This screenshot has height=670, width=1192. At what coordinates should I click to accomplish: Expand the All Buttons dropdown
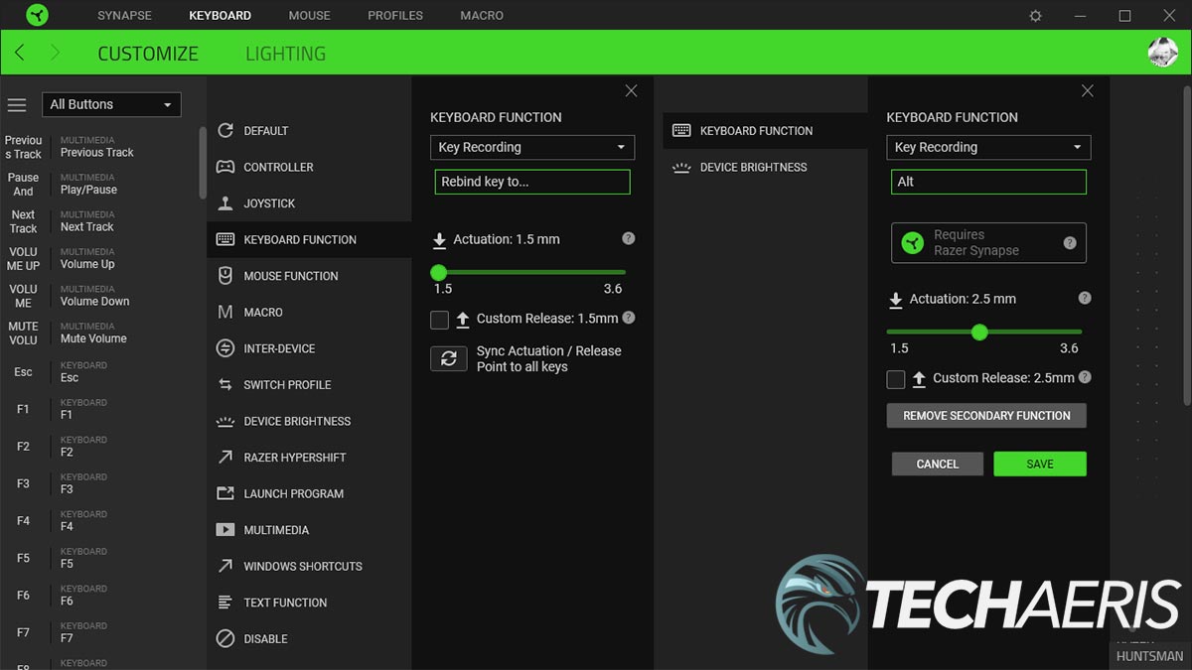click(111, 104)
